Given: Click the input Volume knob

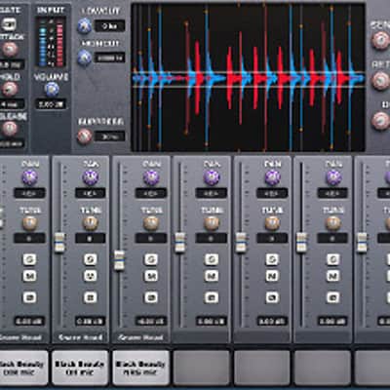Looking at the screenshot, I should [52, 90].
